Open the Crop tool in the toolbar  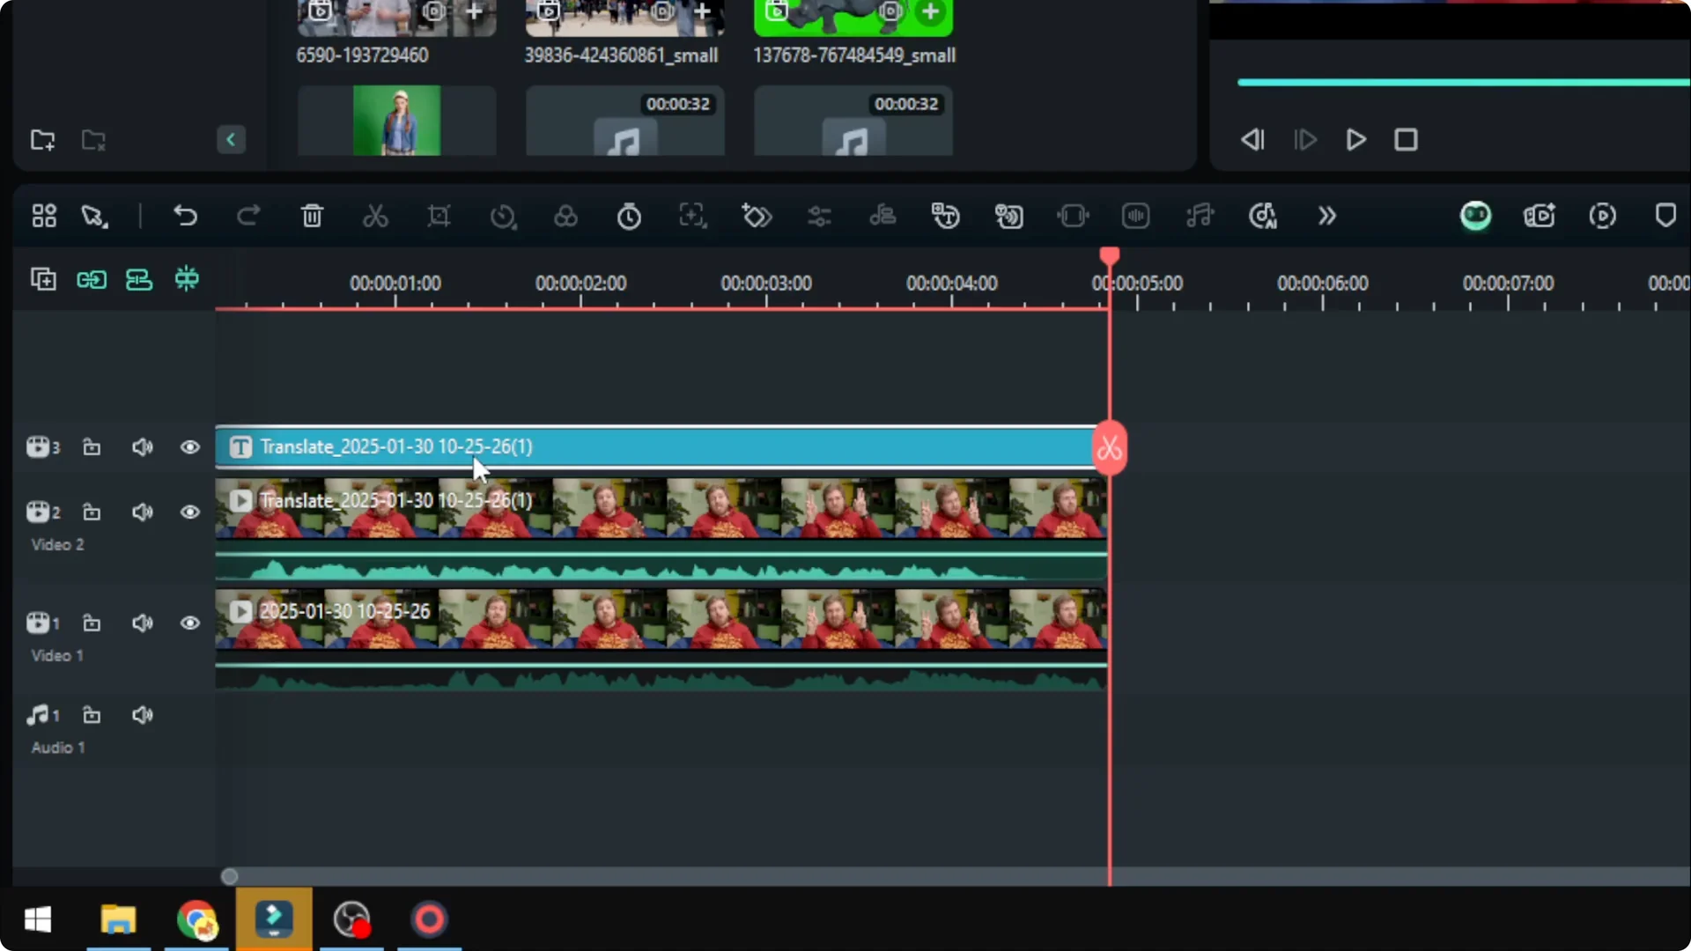pos(439,216)
